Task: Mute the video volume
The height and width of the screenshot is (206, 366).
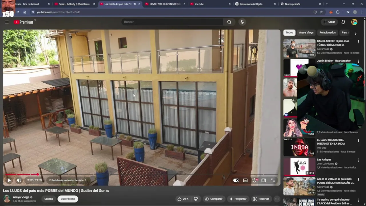Action: tap(19, 180)
